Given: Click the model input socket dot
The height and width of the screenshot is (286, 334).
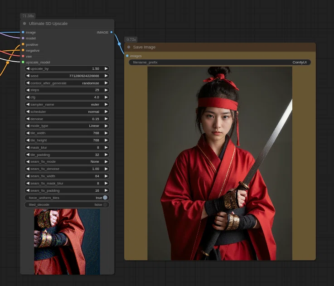Looking at the screenshot, I should (23, 38).
